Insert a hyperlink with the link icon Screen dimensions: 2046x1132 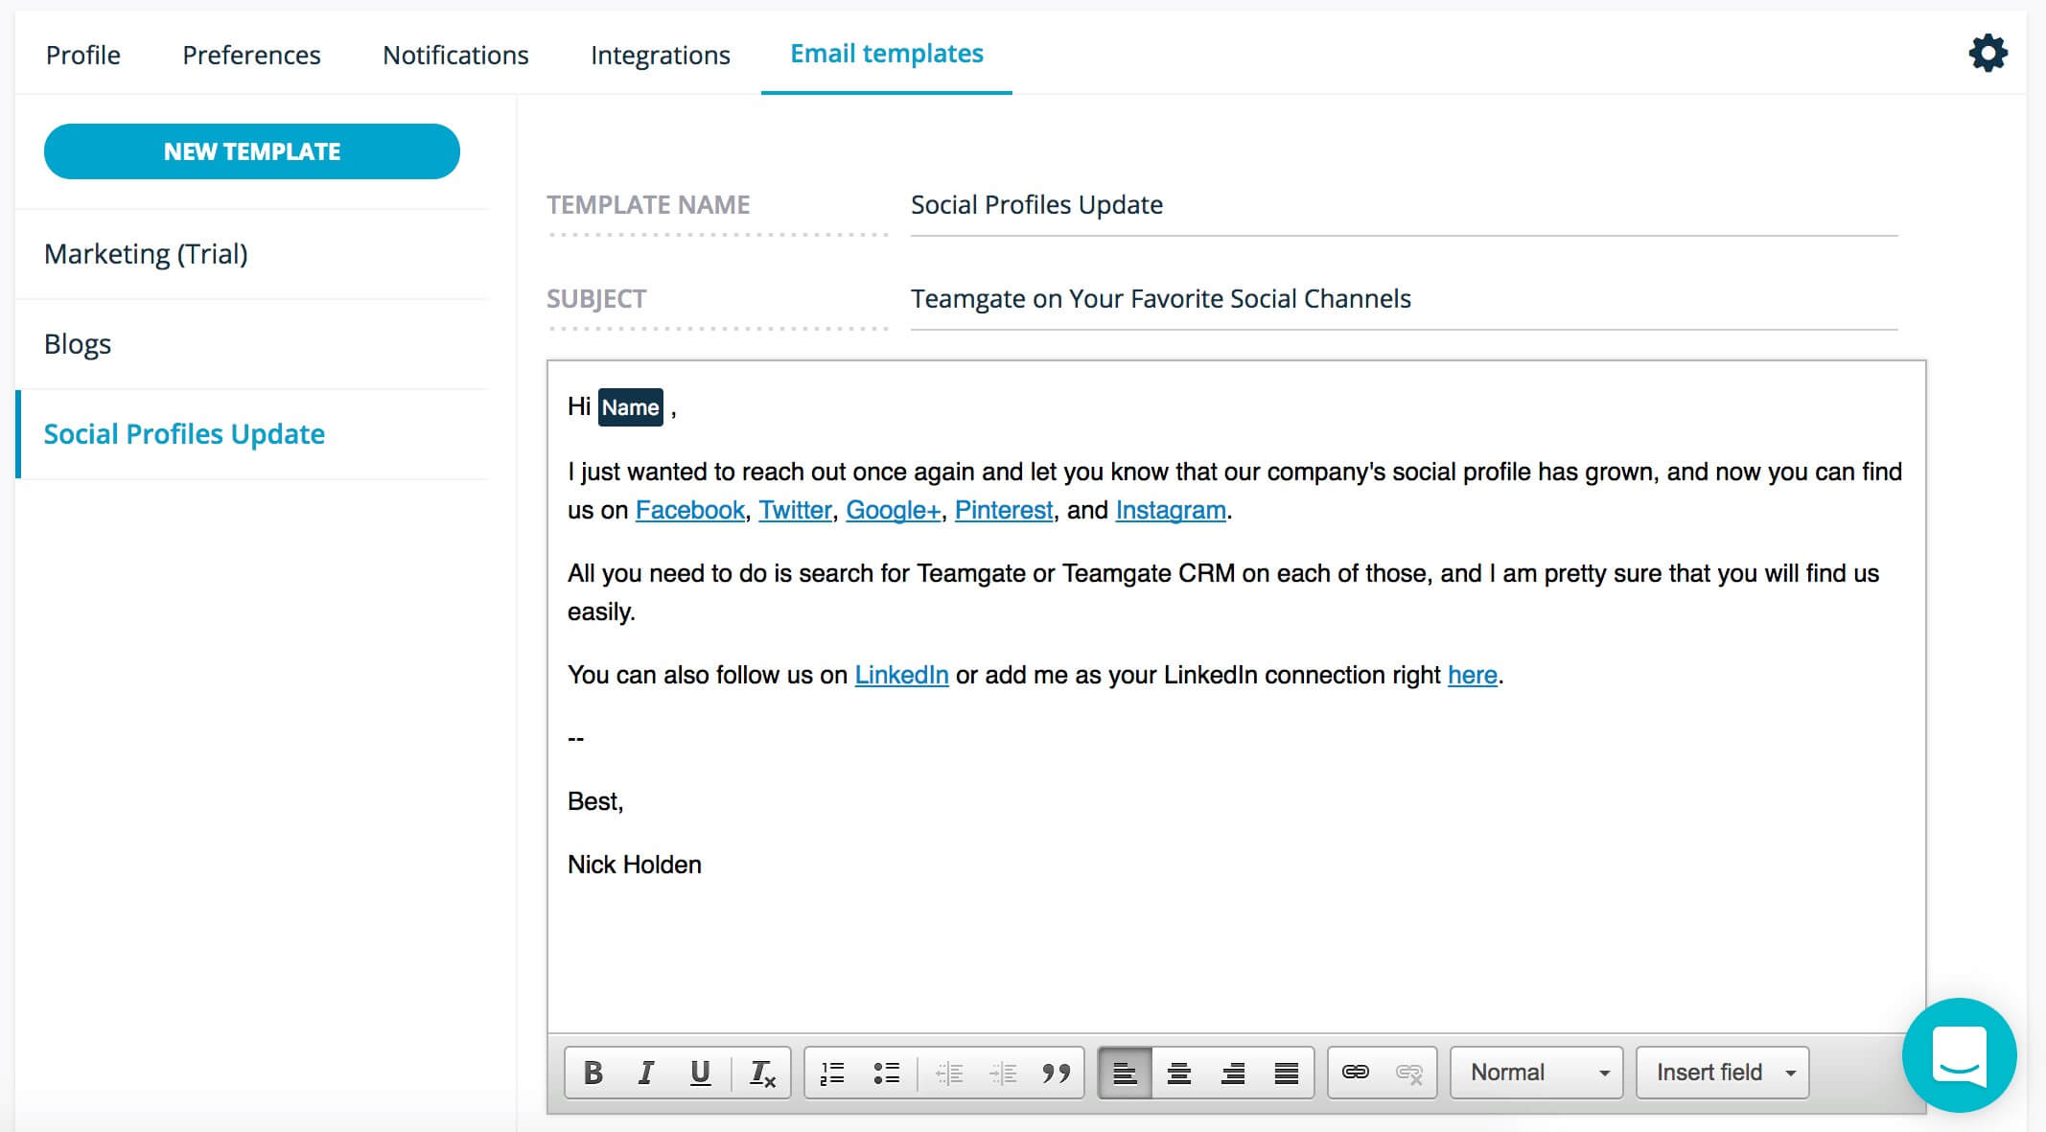click(1355, 1073)
